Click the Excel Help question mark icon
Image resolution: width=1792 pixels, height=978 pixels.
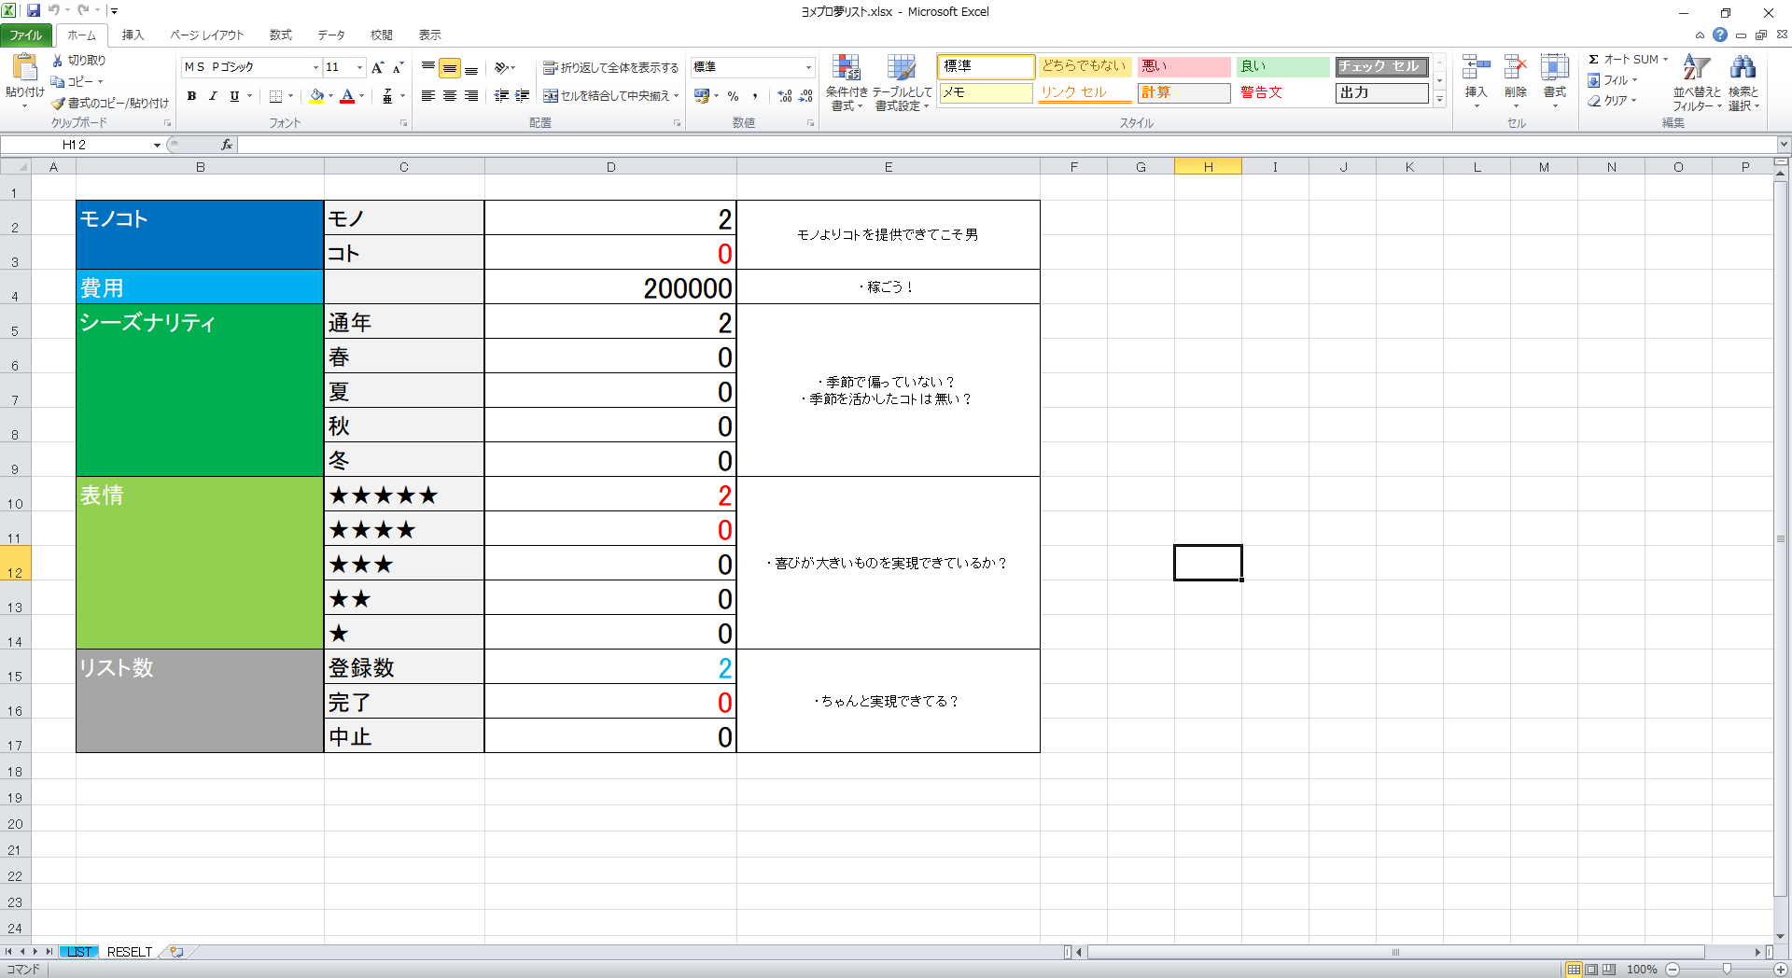coord(1720,35)
